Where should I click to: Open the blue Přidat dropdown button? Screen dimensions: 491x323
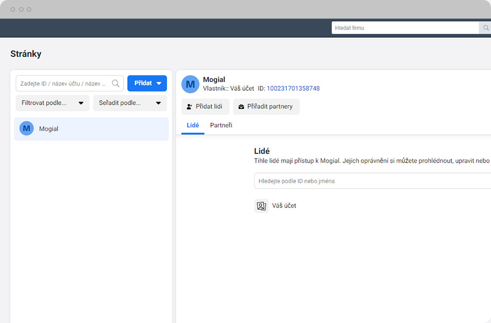click(147, 83)
